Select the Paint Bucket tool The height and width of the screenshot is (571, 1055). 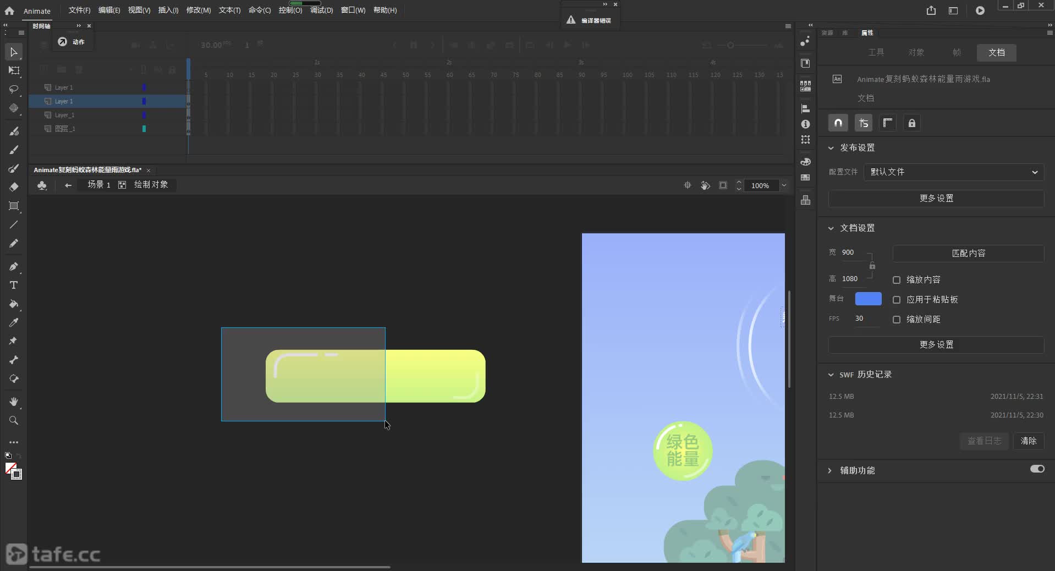click(x=14, y=304)
